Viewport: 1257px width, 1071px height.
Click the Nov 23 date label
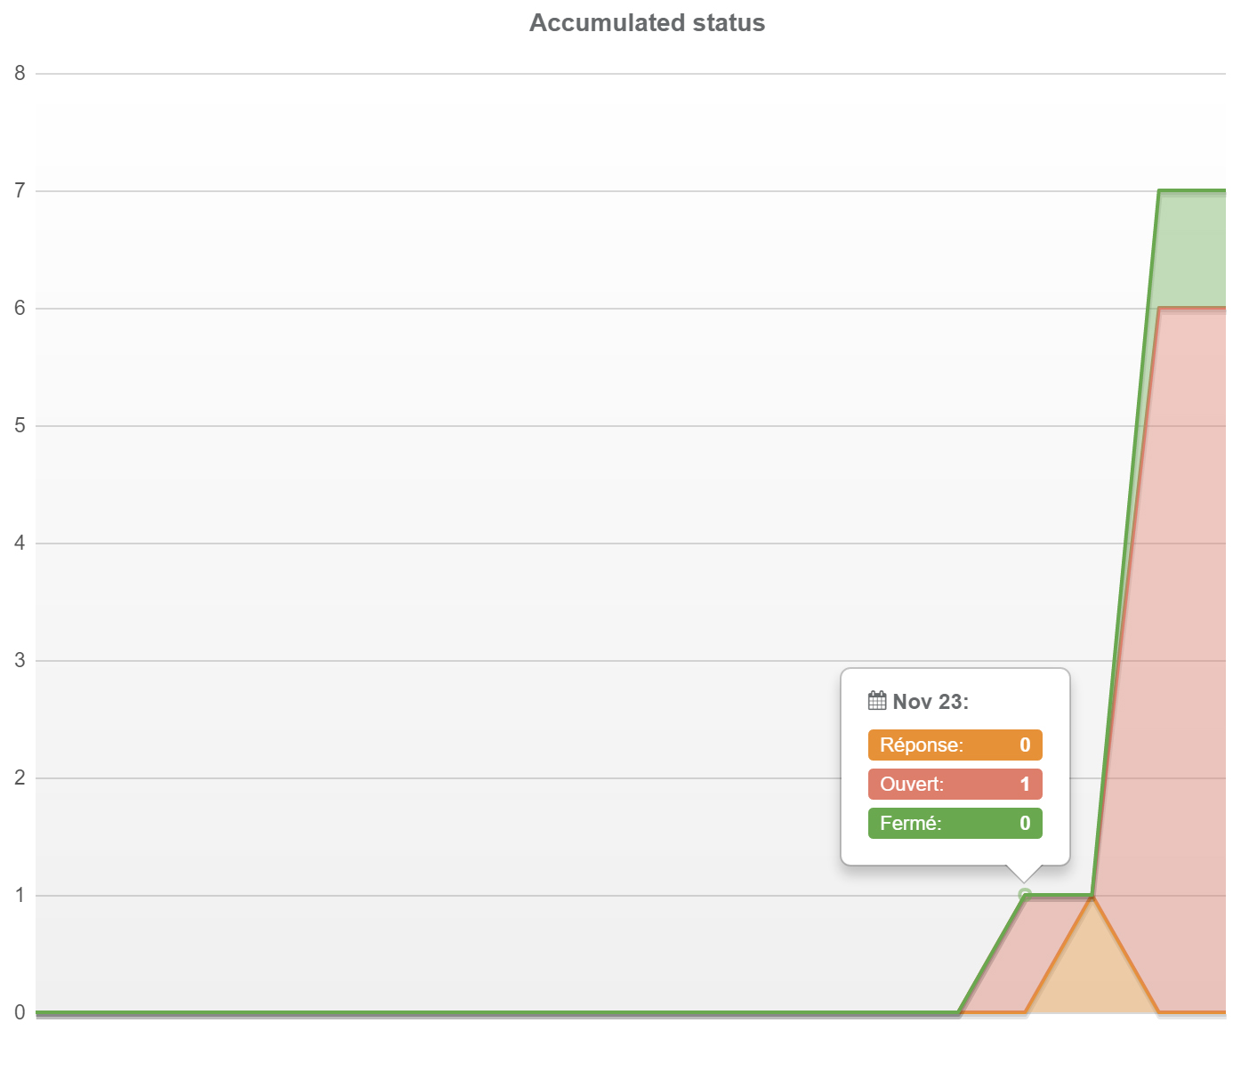(931, 702)
